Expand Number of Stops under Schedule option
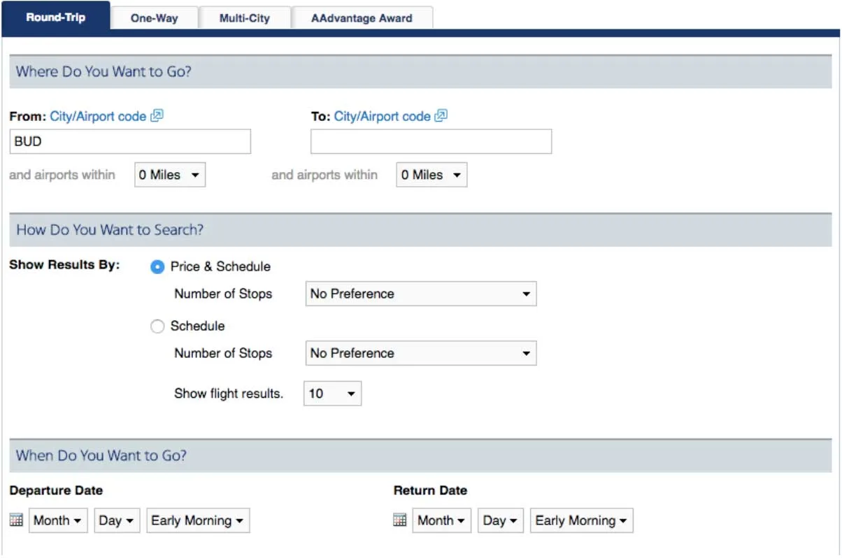 (x=420, y=353)
